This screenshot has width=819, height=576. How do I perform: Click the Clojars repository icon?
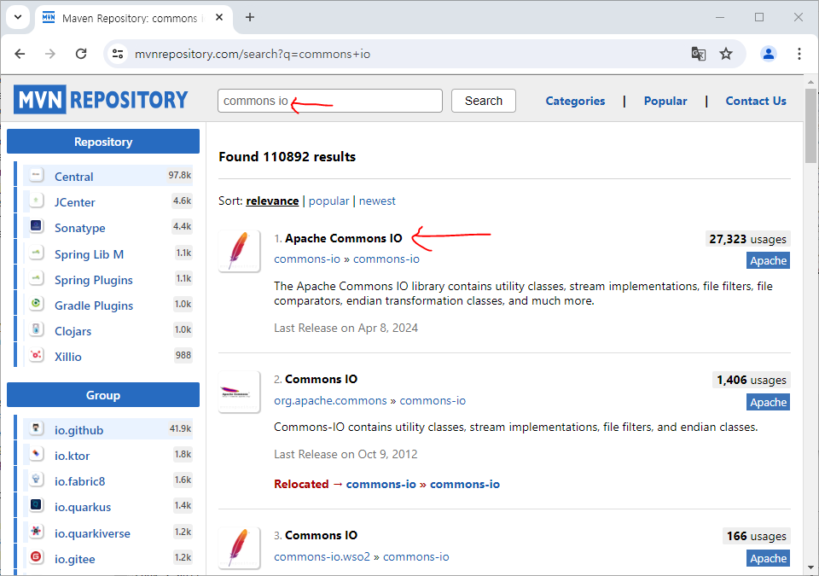pos(36,330)
